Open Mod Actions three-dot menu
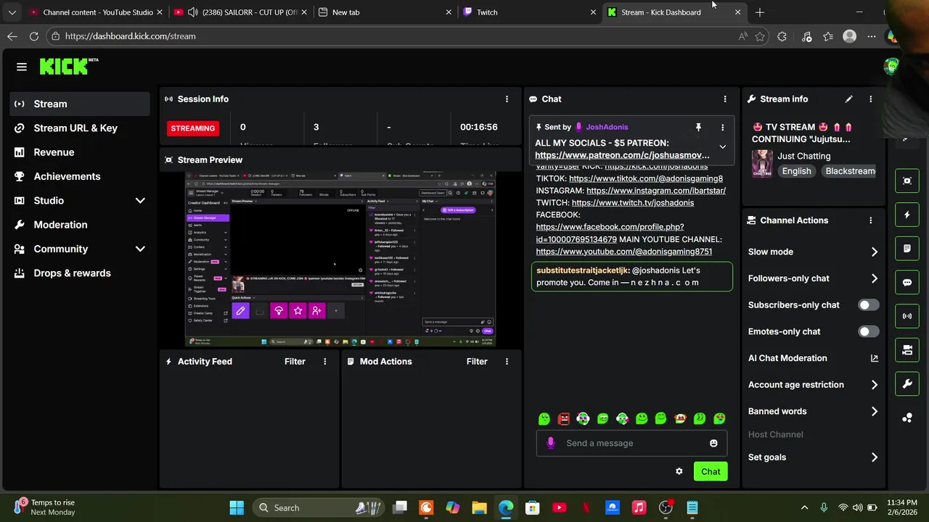Image resolution: width=929 pixels, height=522 pixels. (x=507, y=362)
